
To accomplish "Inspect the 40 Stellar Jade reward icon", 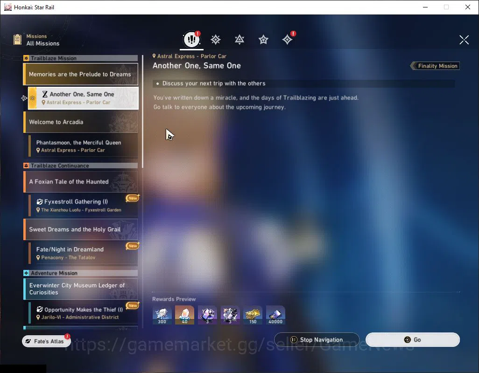I will click(x=184, y=315).
